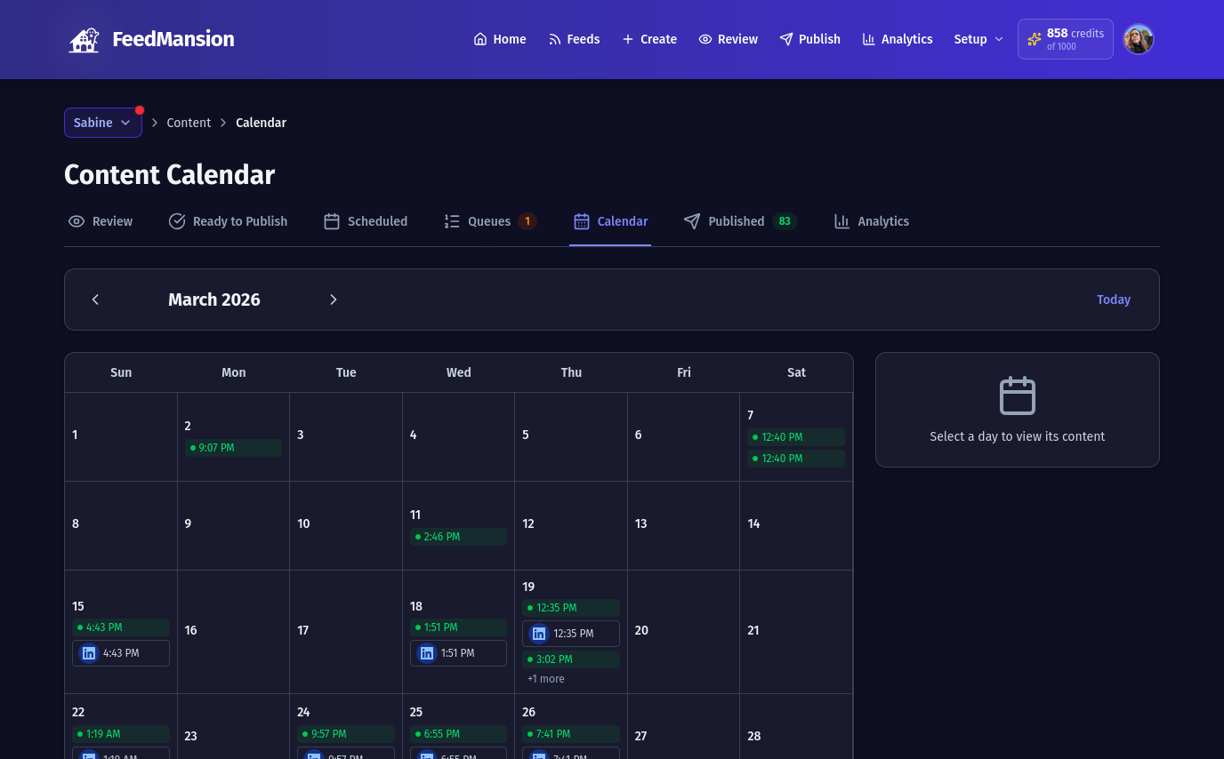The height and width of the screenshot is (759, 1224).
Task: Select March 28 day cell
Action: (x=796, y=727)
